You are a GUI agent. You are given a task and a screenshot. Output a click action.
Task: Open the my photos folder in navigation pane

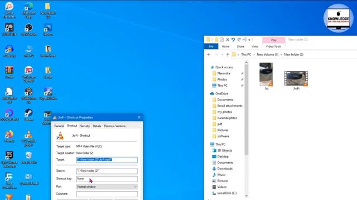224,112
